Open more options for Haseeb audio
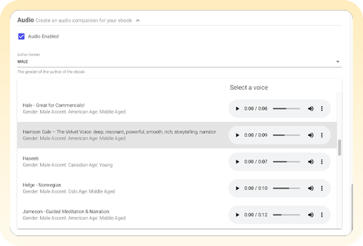The image size is (363, 246). [x=322, y=162]
